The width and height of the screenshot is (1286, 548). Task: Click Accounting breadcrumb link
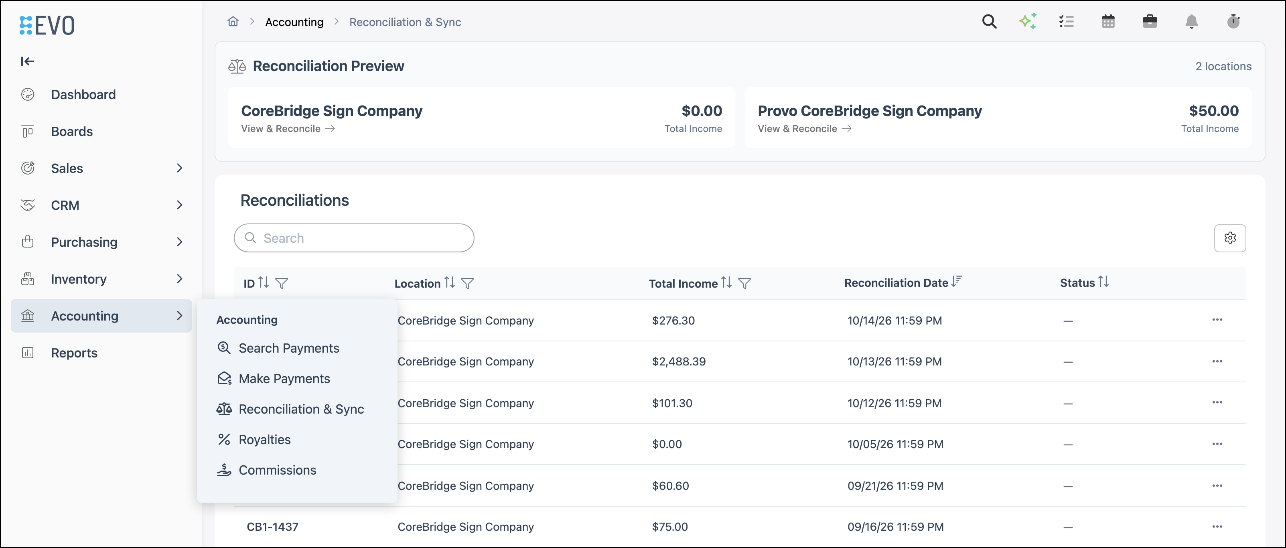(294, 22)
